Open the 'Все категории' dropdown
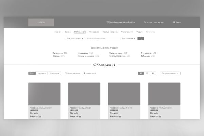 pyautogui.click(x=75, y=39)
